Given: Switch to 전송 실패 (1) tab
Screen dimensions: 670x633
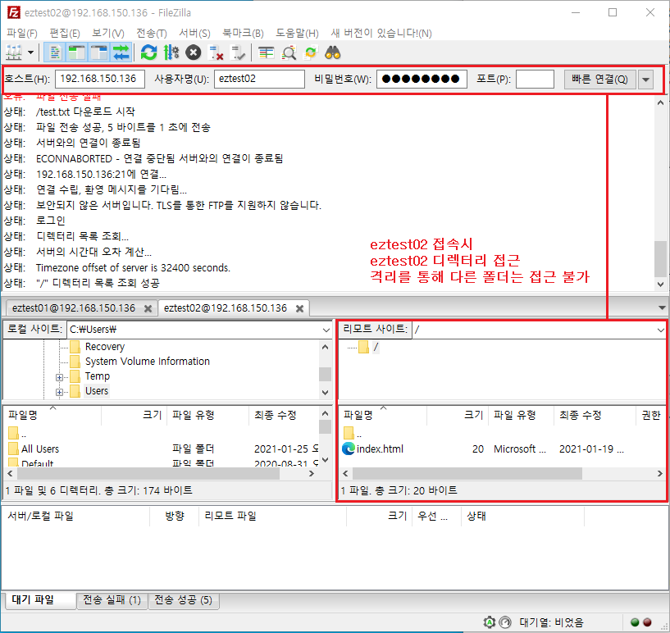Looking at the screenshot, I should coord(112,600).
